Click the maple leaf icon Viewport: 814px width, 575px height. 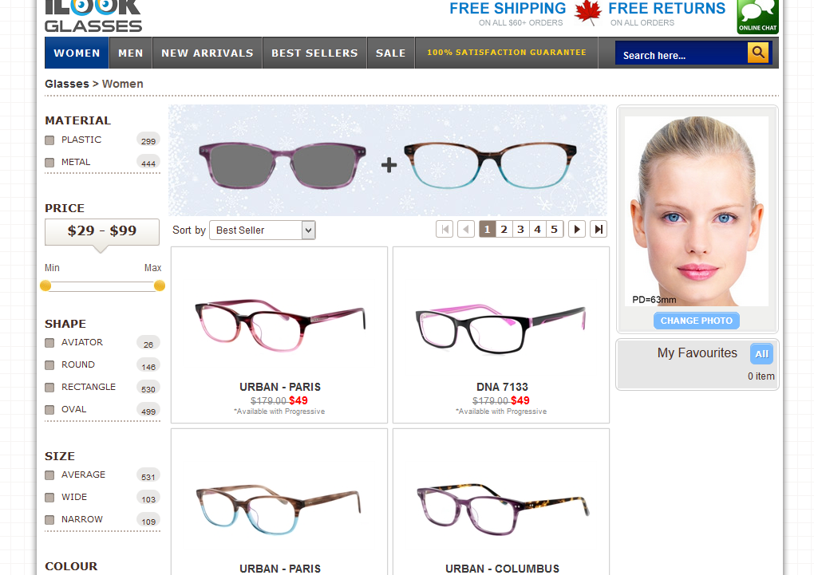[x=588, y=13]
